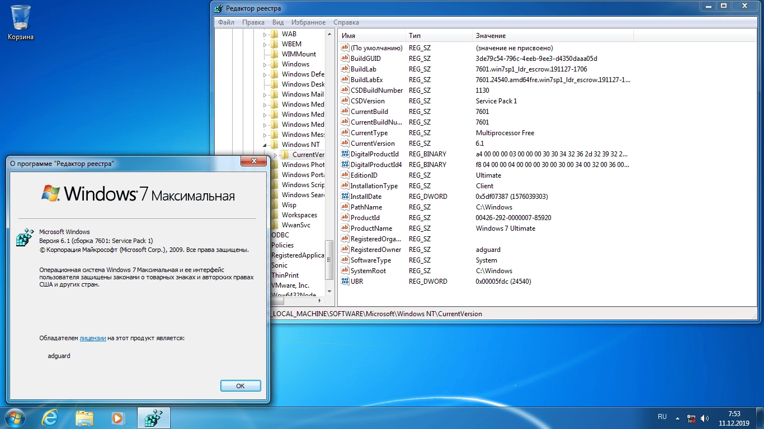The height and width of the screenshot is (429, 764).
Task: Show hidden tray icons arrow
Action: pyautogui.click(x=677, y=418)
